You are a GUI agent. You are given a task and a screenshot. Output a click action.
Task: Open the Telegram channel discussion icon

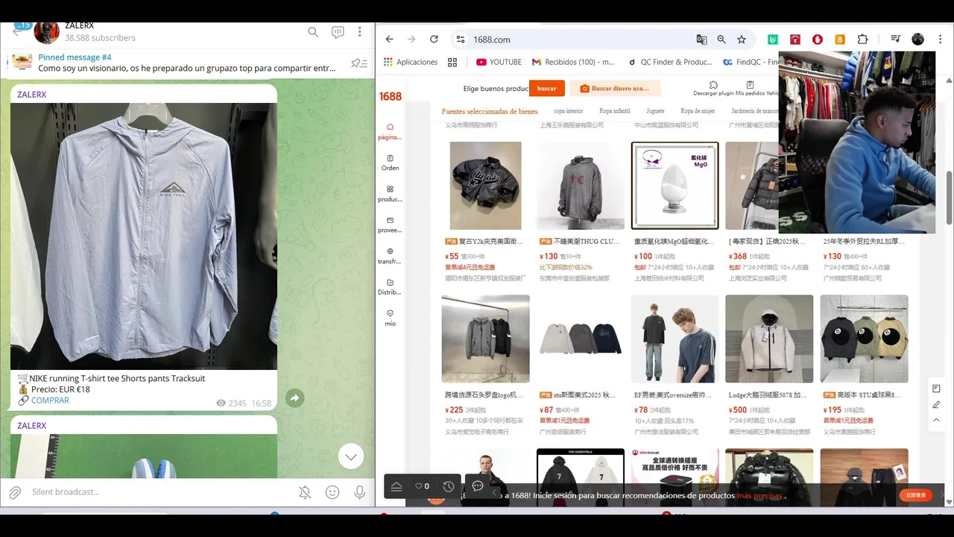tap(338, 32)
